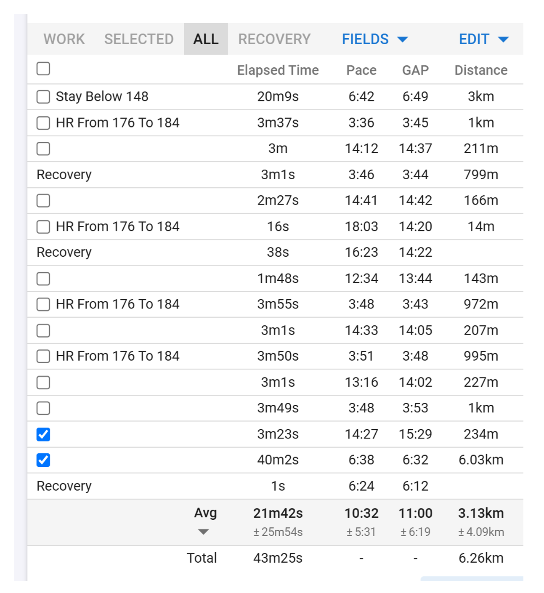Switch to the RECOVERY tab
The image size is (544, 593).
(x=274, y=39)
